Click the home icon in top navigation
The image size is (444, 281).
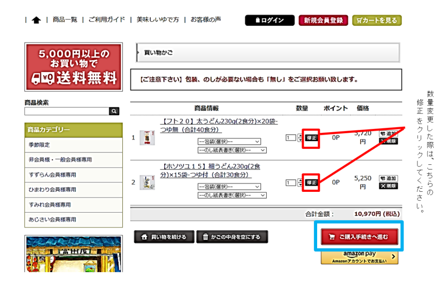tap(36, 20)
